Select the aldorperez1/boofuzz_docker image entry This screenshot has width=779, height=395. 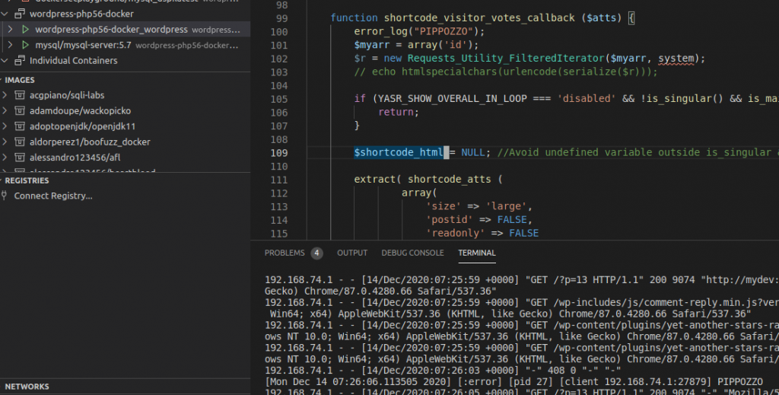pos(126,142)
